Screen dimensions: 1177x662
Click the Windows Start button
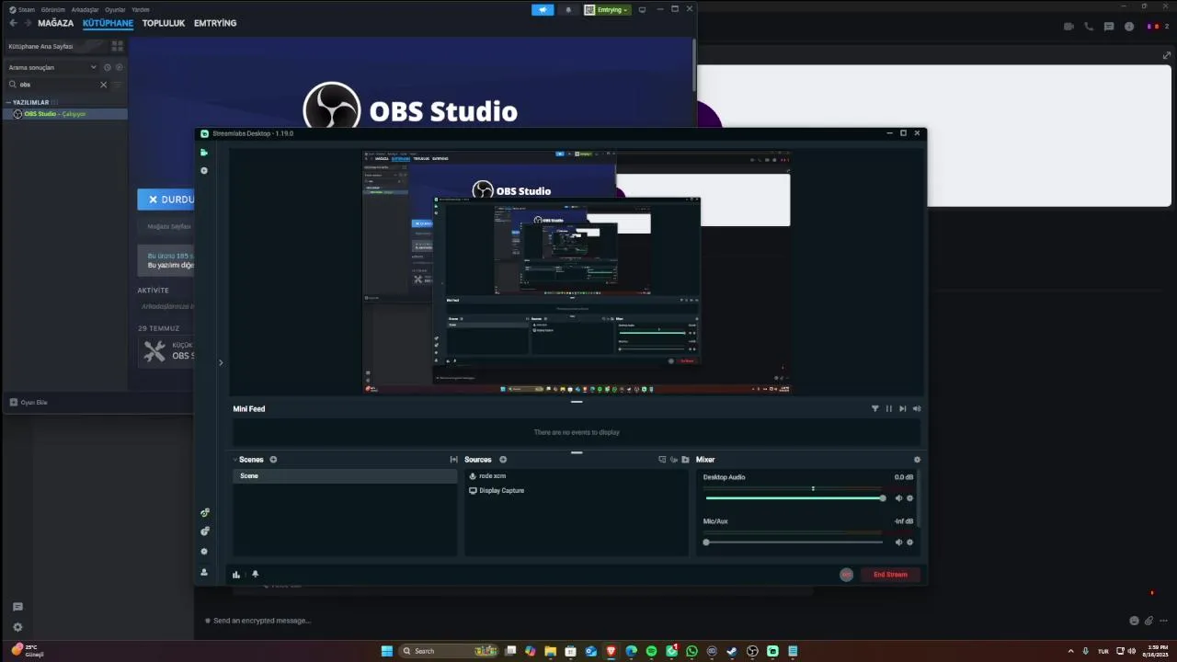[x=387, y=651]
